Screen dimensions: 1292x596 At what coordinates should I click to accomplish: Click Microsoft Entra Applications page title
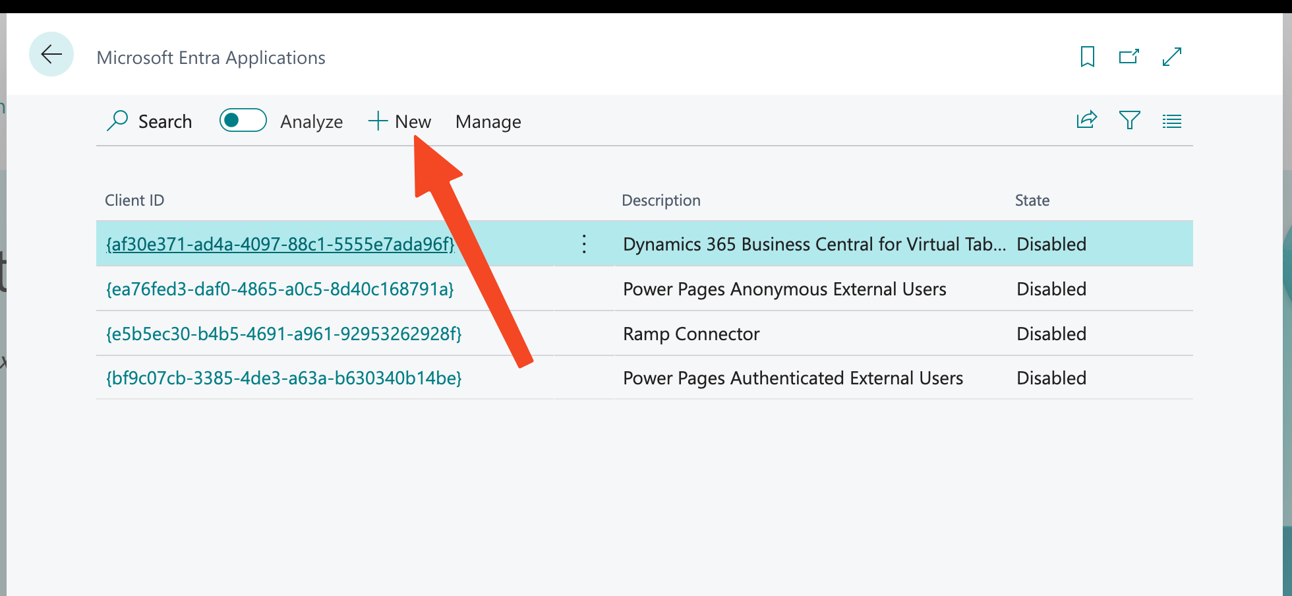pyautogui.click(x=211, y=58)
